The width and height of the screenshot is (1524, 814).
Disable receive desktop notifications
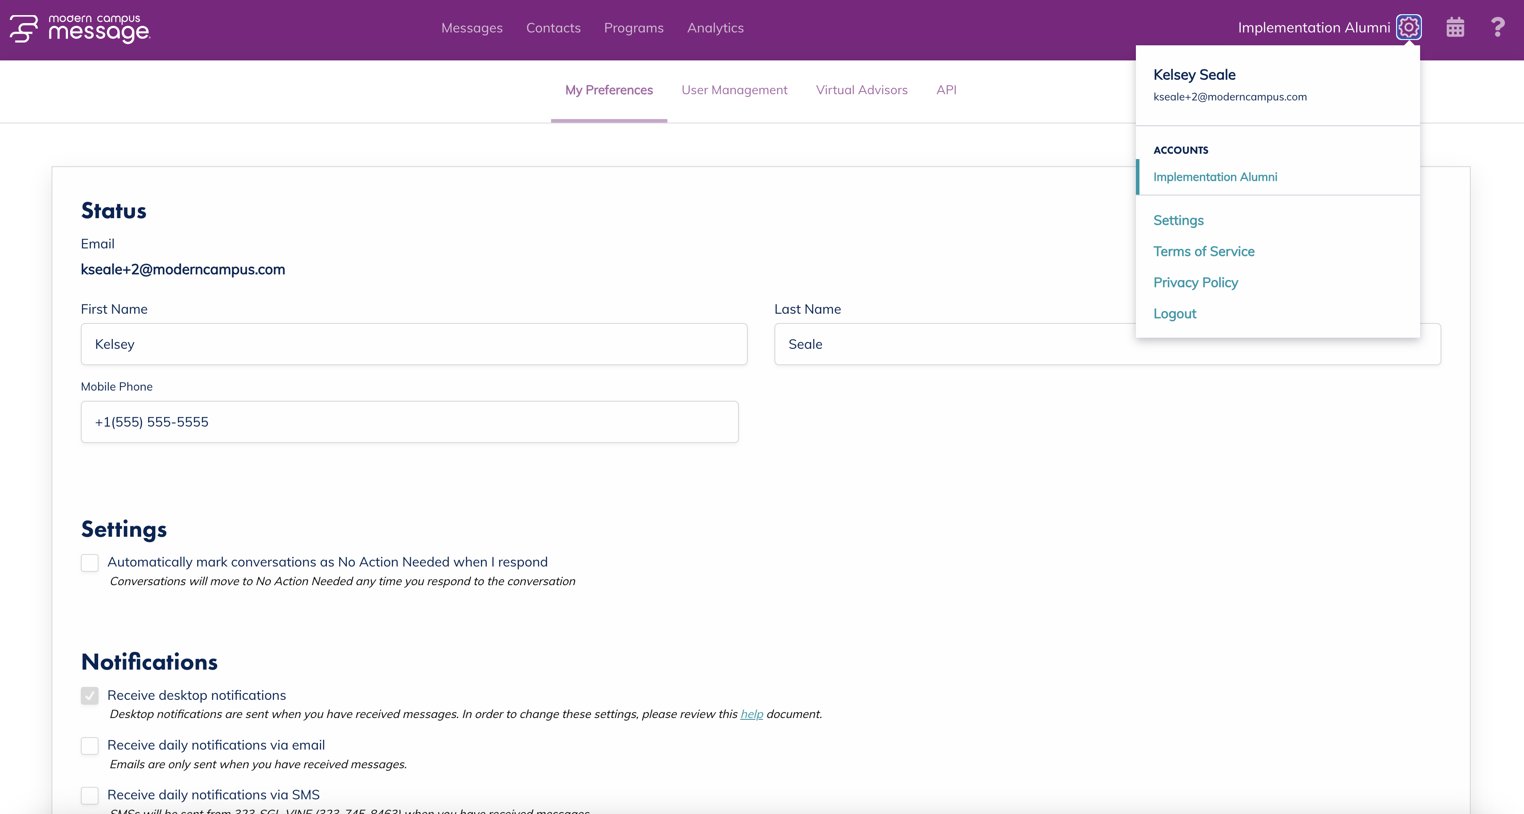point(89,696)
